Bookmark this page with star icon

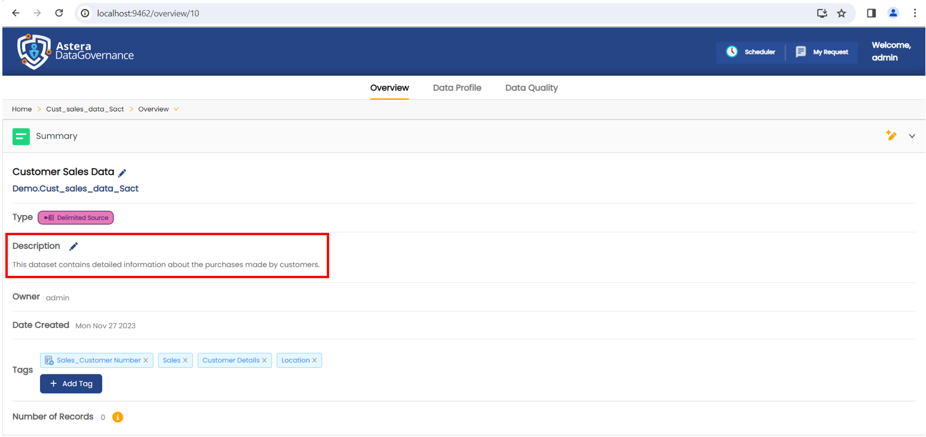pos(841,13)
